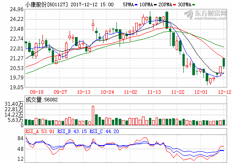This screenshot has width=232, height=163.
Task: Click the 5.63万 volume axis label
Action: point(16,120)
